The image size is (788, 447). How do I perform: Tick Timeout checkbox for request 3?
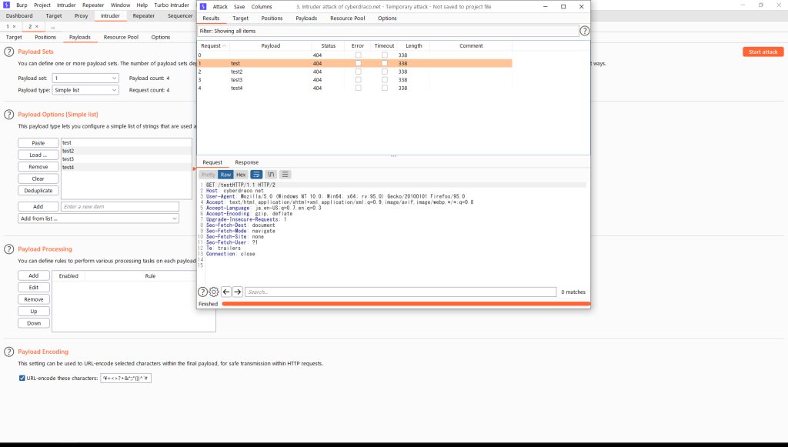point(385,80)
